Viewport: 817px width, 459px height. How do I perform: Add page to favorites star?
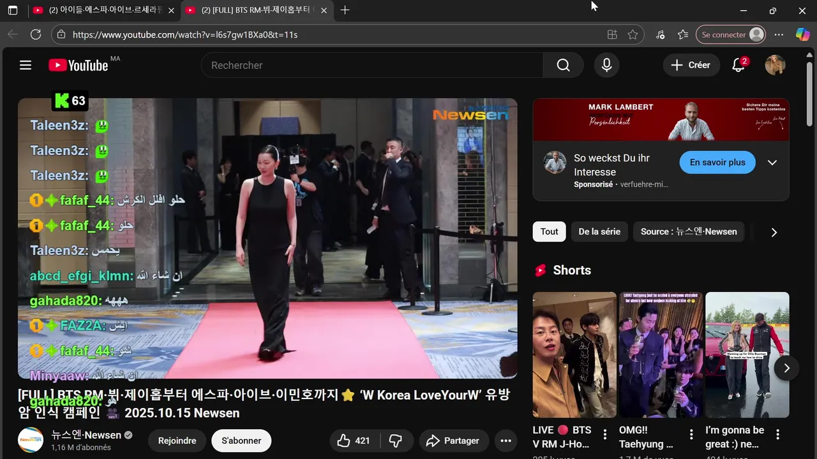coord(633,34)
